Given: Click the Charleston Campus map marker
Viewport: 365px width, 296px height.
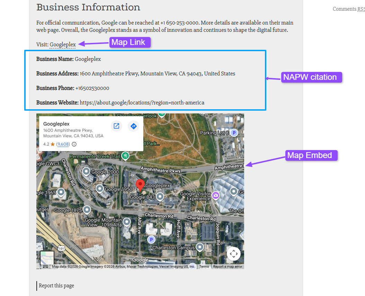Looking at the screenshot, I should (x=200, y=247).
